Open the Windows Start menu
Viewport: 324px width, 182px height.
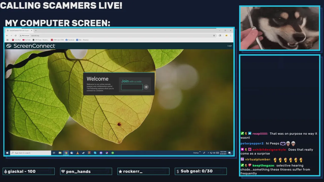(7, 153)
